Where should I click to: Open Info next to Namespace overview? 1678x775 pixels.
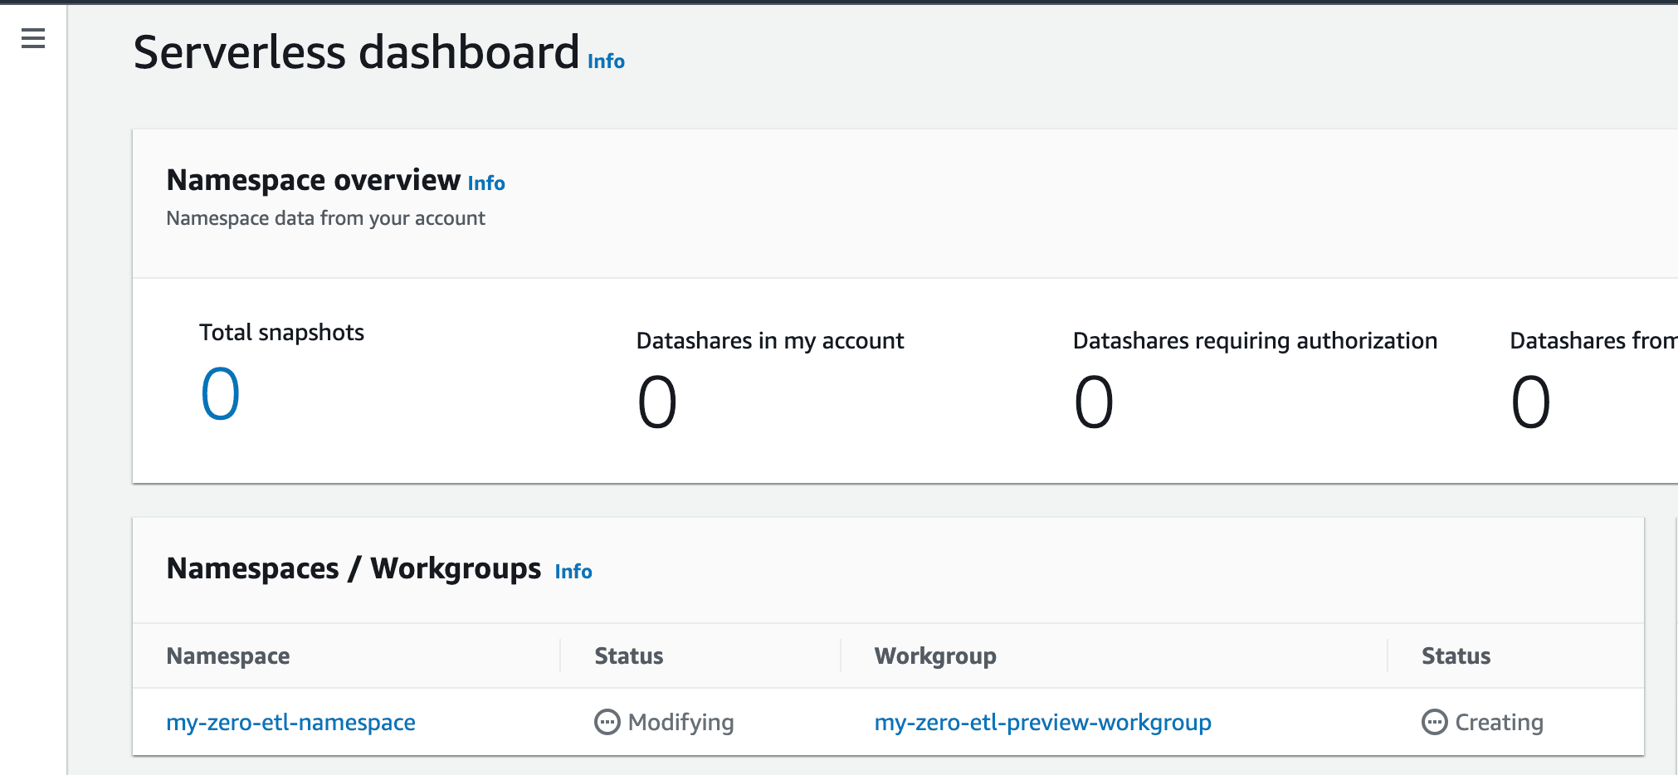click(485, 183)
